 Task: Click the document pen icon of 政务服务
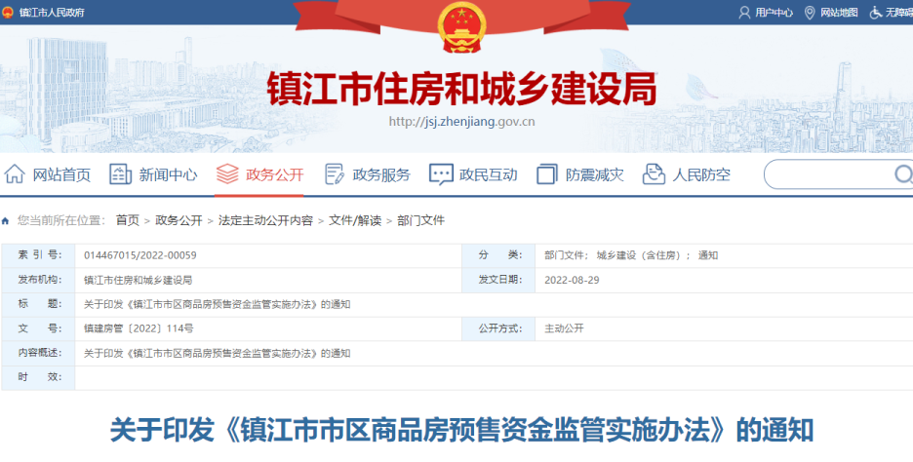click(335, 173)
